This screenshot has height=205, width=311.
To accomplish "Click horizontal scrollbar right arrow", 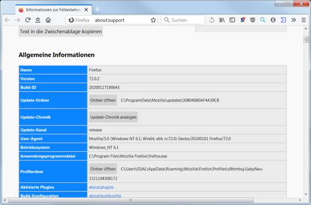I will tap(300, 200).
